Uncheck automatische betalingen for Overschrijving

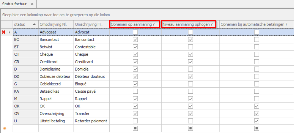point(256,114)
